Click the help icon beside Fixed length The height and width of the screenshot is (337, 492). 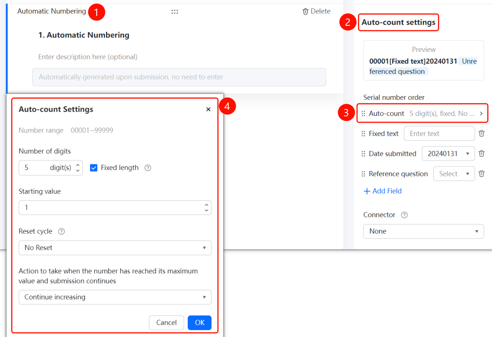pyautogui.click(x=148, y=168)
